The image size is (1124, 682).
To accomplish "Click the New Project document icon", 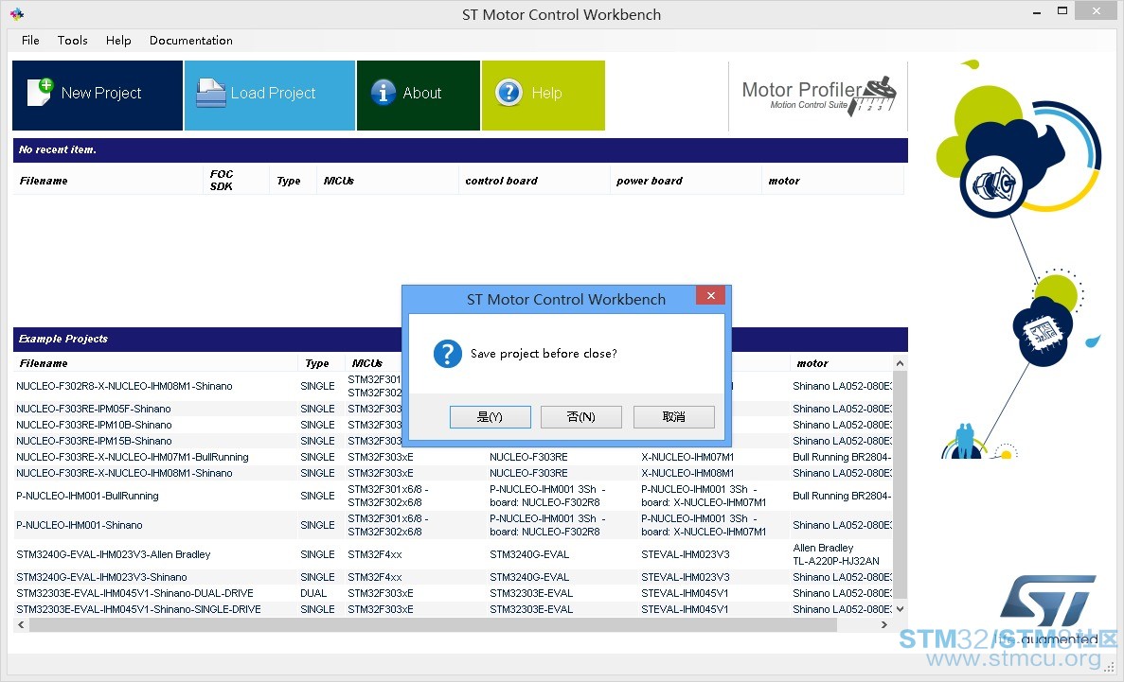I will (40, 93).
